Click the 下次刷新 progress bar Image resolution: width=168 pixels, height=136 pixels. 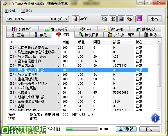(x=82, y=129)
